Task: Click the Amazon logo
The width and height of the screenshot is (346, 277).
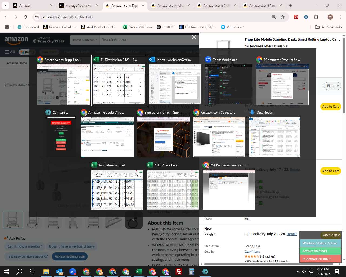Action: (16, 40)
